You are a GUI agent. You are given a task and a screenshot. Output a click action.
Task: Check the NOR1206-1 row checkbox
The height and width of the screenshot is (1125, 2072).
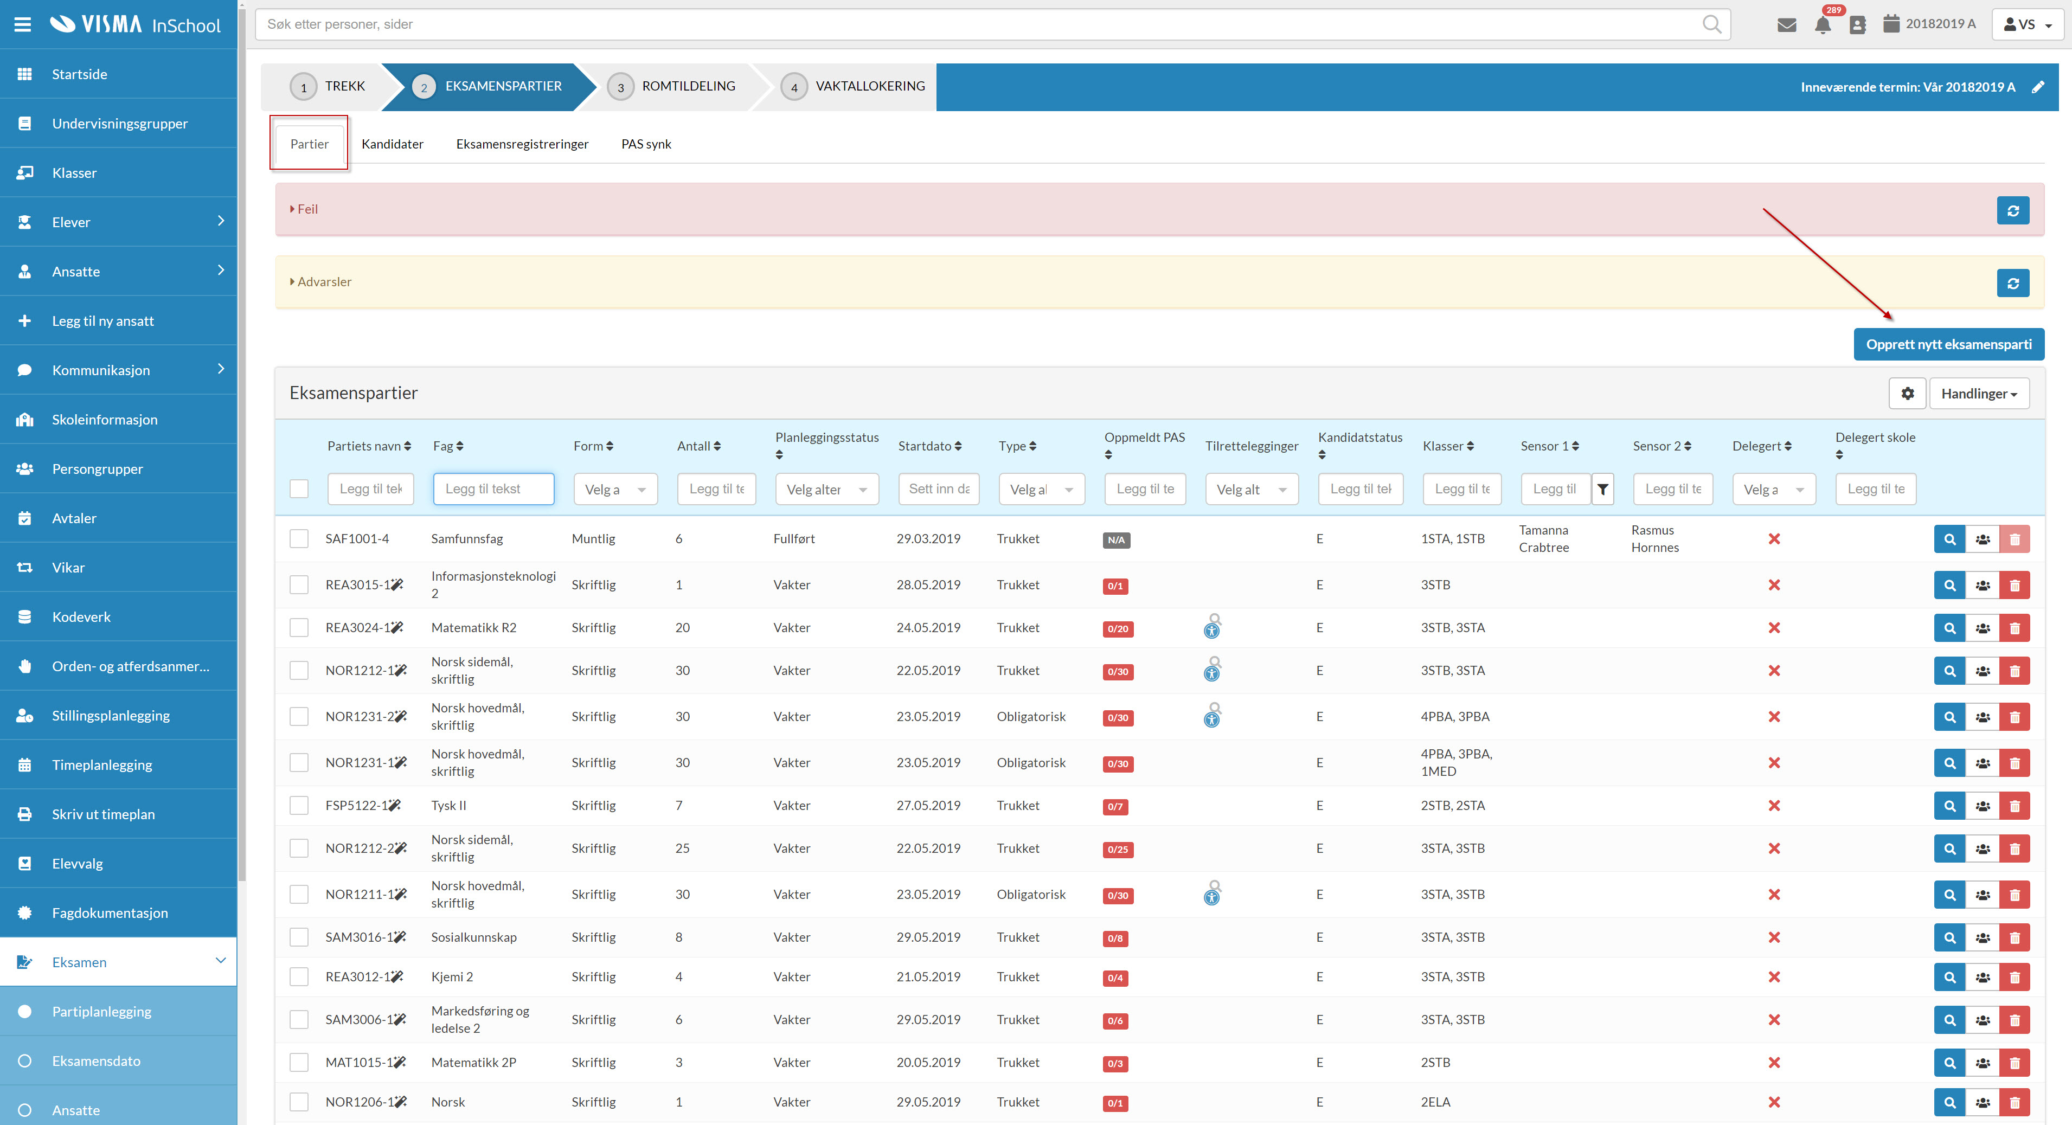pyautogui.click(x=299, y=1102)
